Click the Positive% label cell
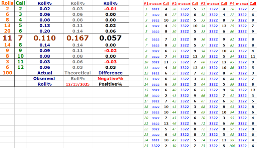This screenshot has width=257, height=148. coord(110,84)
